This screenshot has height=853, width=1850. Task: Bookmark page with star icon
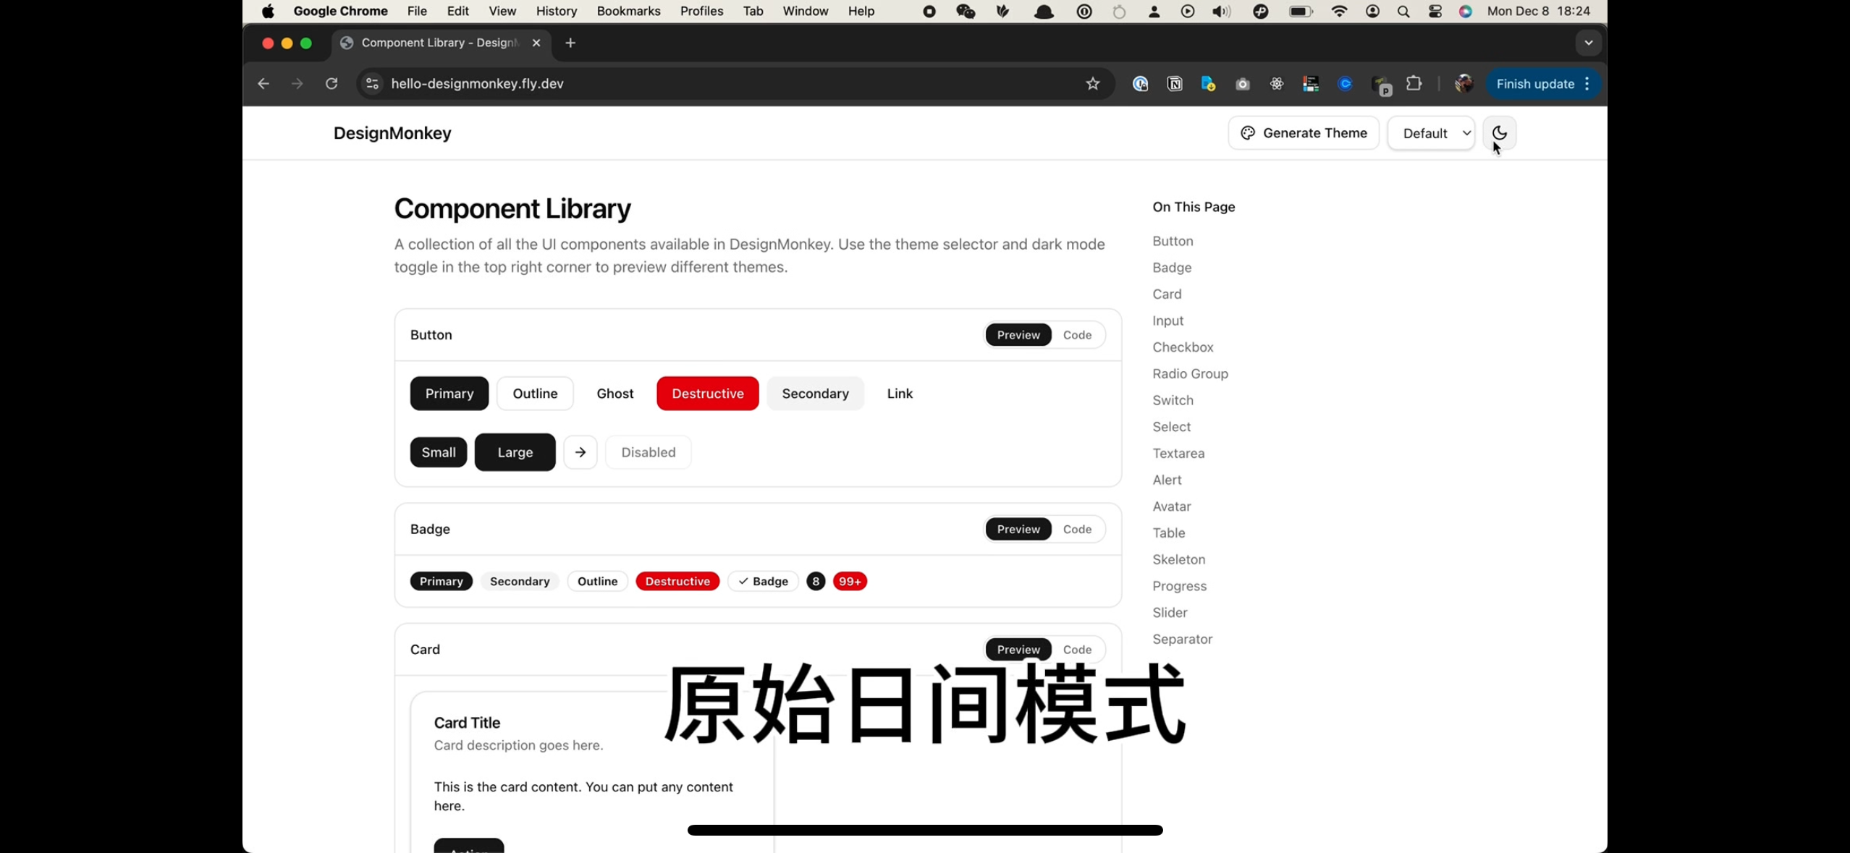tap(1092, 84)
